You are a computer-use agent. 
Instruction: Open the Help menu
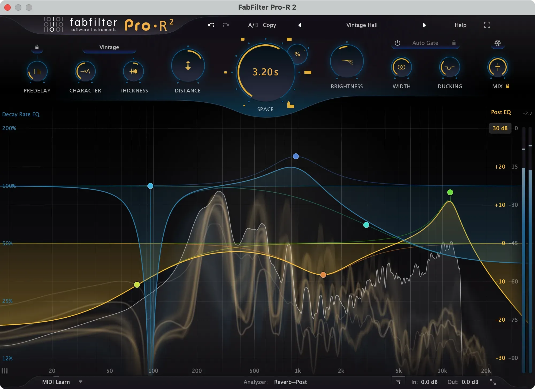pyautogui.click(x=460, y=25)
